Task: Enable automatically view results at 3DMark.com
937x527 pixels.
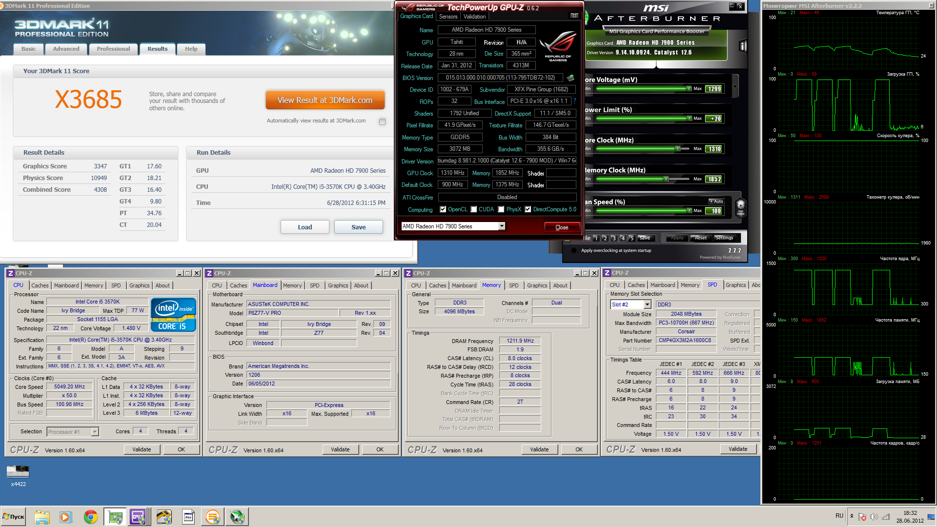Action: (382, 122)
